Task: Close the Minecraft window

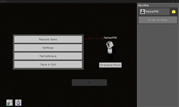Action: tap(177, 1)
